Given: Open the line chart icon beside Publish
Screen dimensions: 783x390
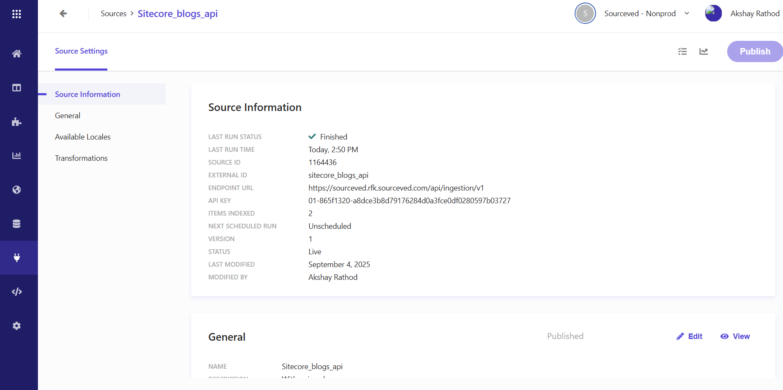Looking at the screenshot, I should pos(704,51).
